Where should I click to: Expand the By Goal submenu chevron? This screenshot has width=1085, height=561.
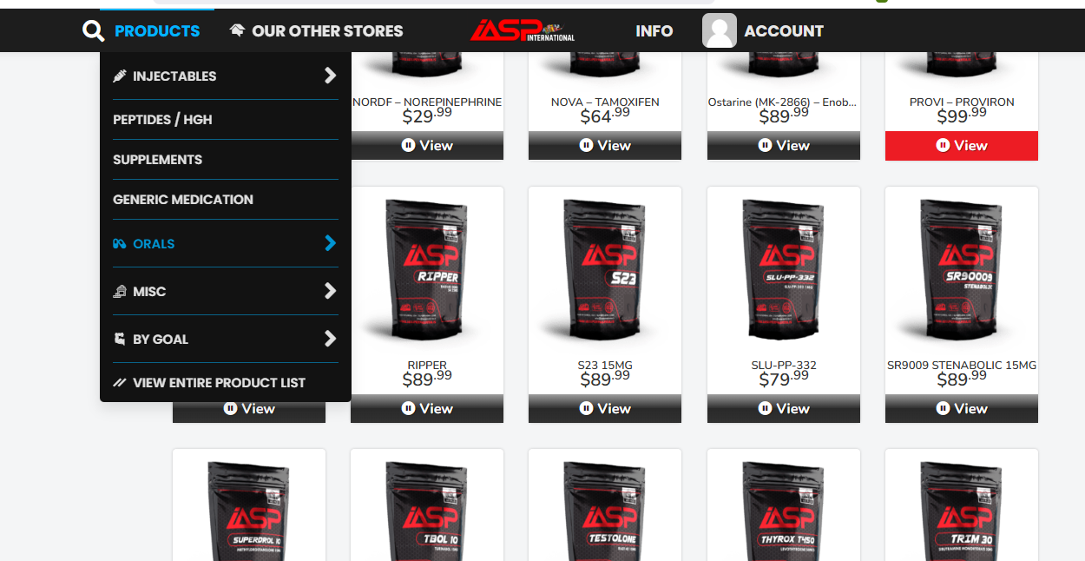coord(330,339)
